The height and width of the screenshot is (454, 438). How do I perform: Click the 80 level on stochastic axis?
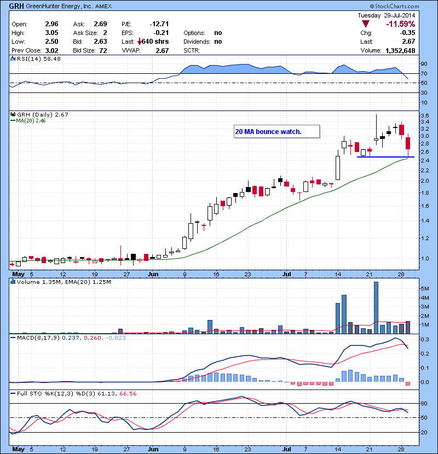[x=424, y=403]
